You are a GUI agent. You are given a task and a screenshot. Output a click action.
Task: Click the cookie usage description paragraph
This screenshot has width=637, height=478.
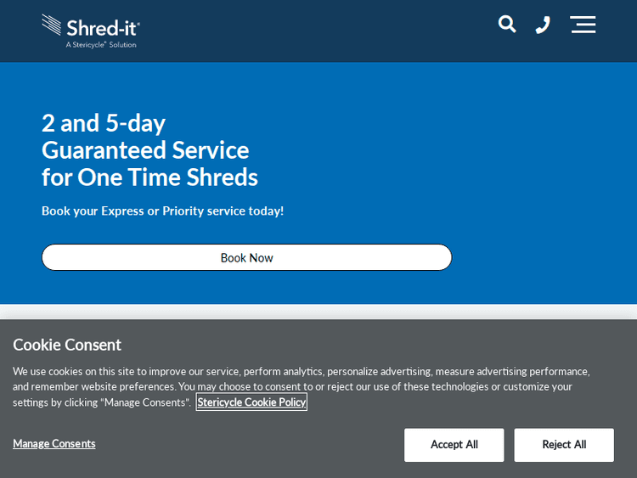click(x=301, y=379)
